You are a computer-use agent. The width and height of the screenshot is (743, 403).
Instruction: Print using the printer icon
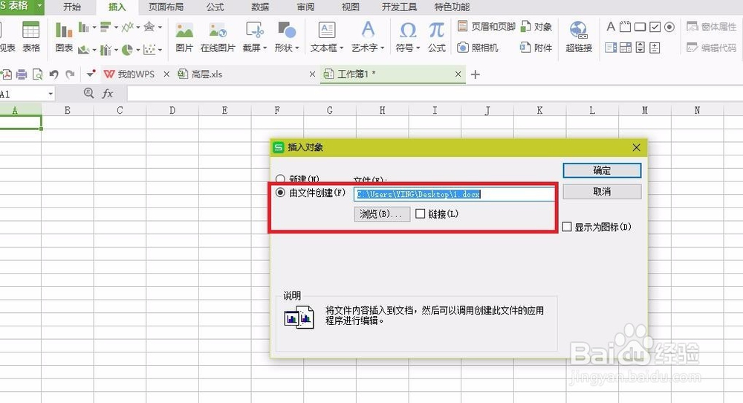click(22, 74)
